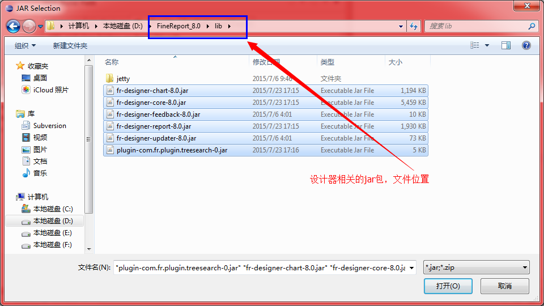Select fr-designer-core-8.0.jar file

[x=265, y=103]
